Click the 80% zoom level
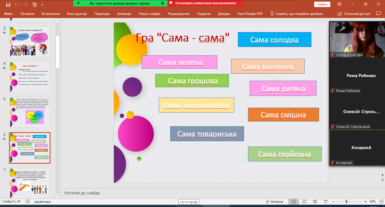Screen dimensions: 385x207 pyautogui.click(x=373, y=202)
